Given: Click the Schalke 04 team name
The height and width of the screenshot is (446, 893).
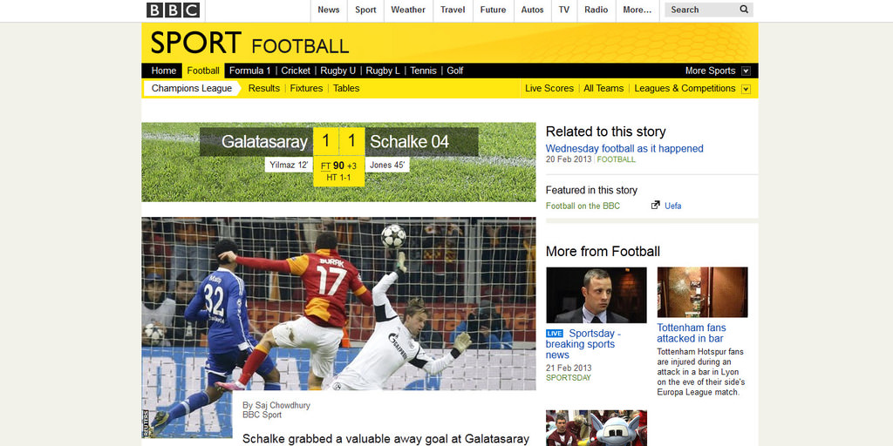Looking at the screenshot, I should (x=410, y=142).
